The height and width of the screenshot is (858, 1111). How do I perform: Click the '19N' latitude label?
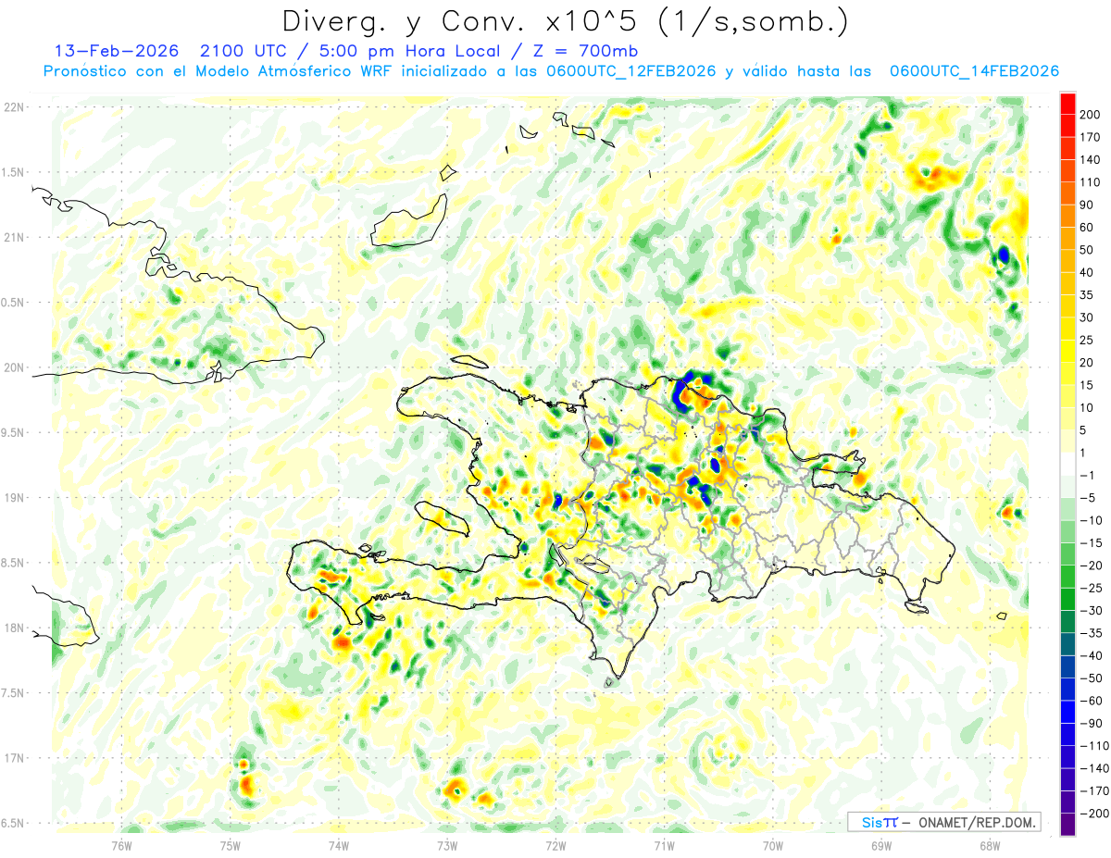click(13, 498)
